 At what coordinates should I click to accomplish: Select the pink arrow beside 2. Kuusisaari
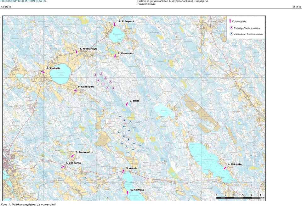[x=115, y=56]
